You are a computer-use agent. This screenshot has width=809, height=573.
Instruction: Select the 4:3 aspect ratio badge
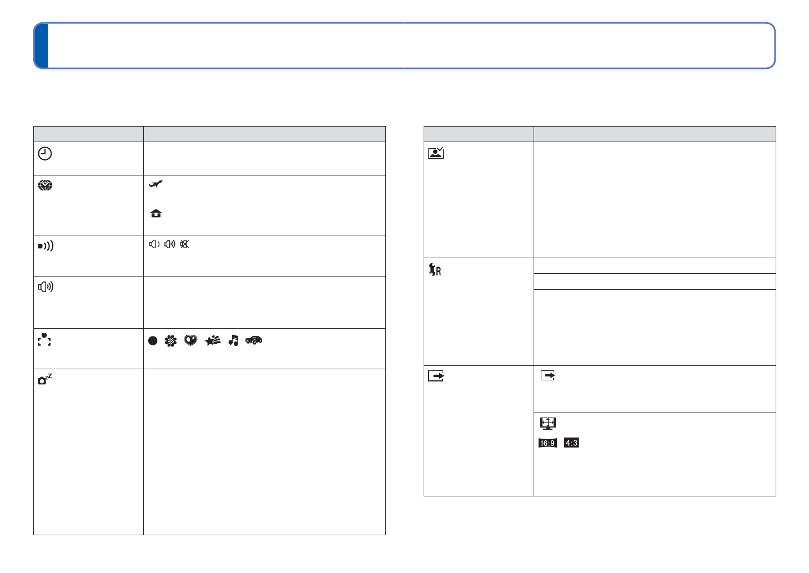click(x=571, y=443)
